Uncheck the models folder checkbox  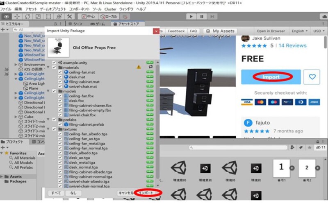tap(54, 91)
